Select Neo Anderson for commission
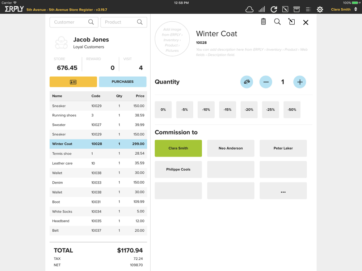This screenshot has width=362, height=271. pos(231,148)
